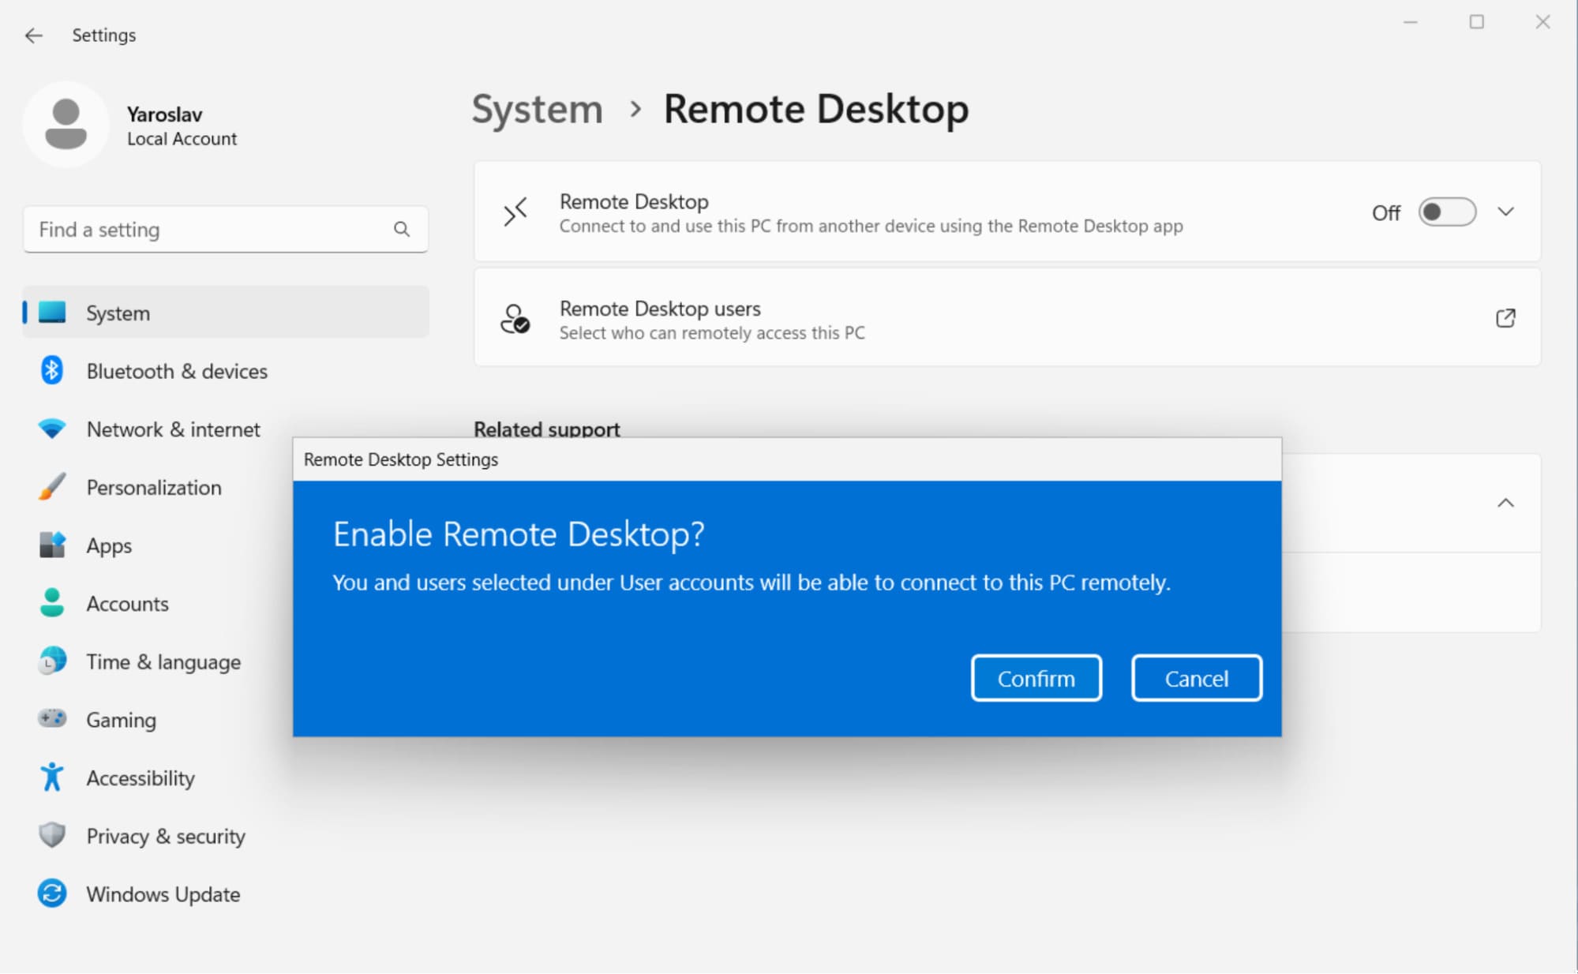Cancel the Enable Remote Desktop dialog

pyautogui.click(x=1196, y=678)
